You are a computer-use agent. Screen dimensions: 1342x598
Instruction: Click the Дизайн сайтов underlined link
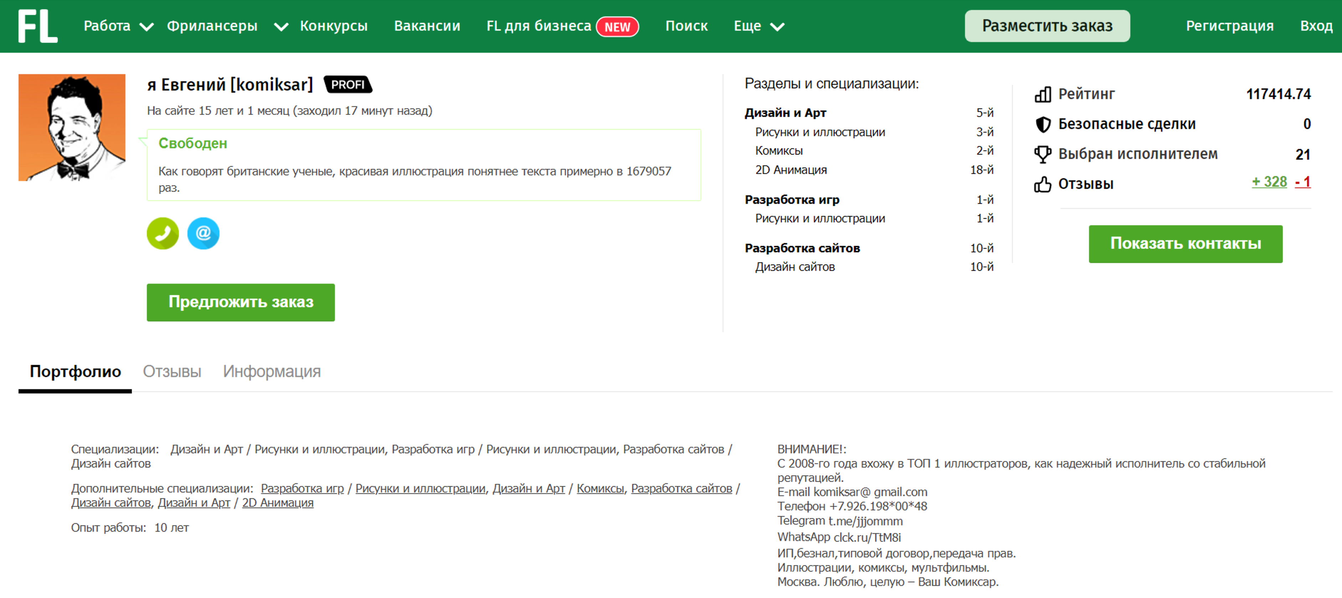coord(110,503)
